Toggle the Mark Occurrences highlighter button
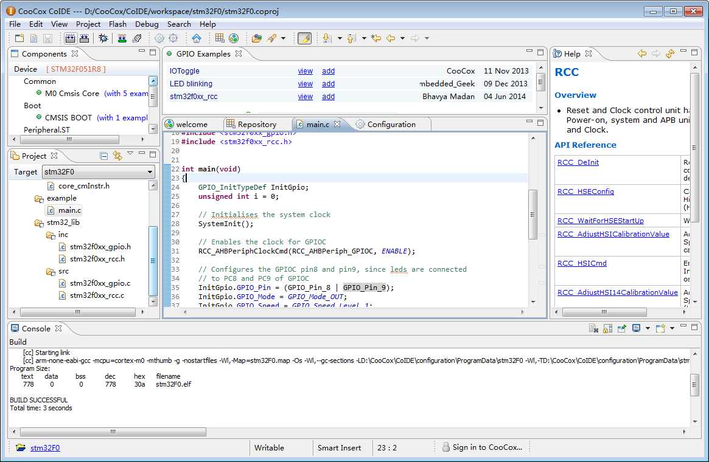Viewport: 709px width, 462px height. (x=304, y=38)
